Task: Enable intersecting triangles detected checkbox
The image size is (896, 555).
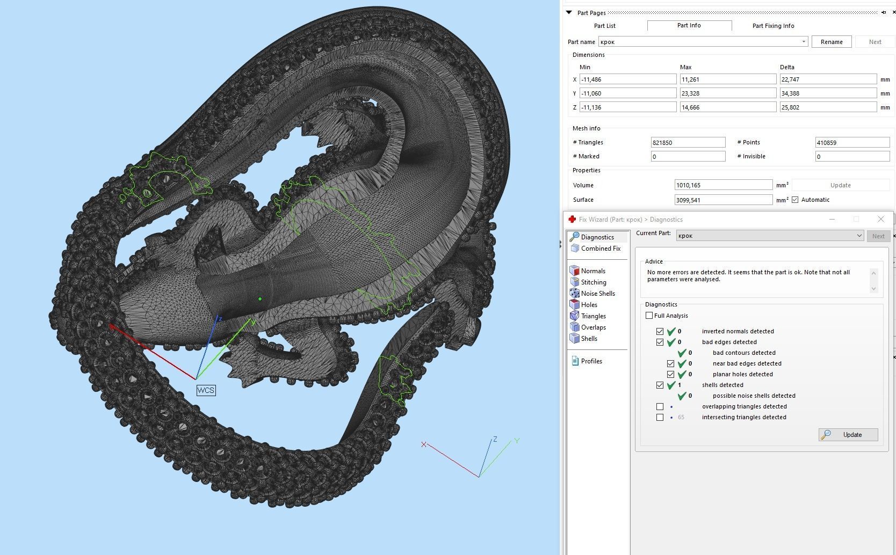Action: coord(660,417)
